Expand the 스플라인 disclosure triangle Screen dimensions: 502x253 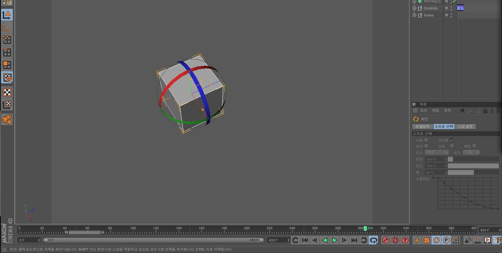[434, 178]
